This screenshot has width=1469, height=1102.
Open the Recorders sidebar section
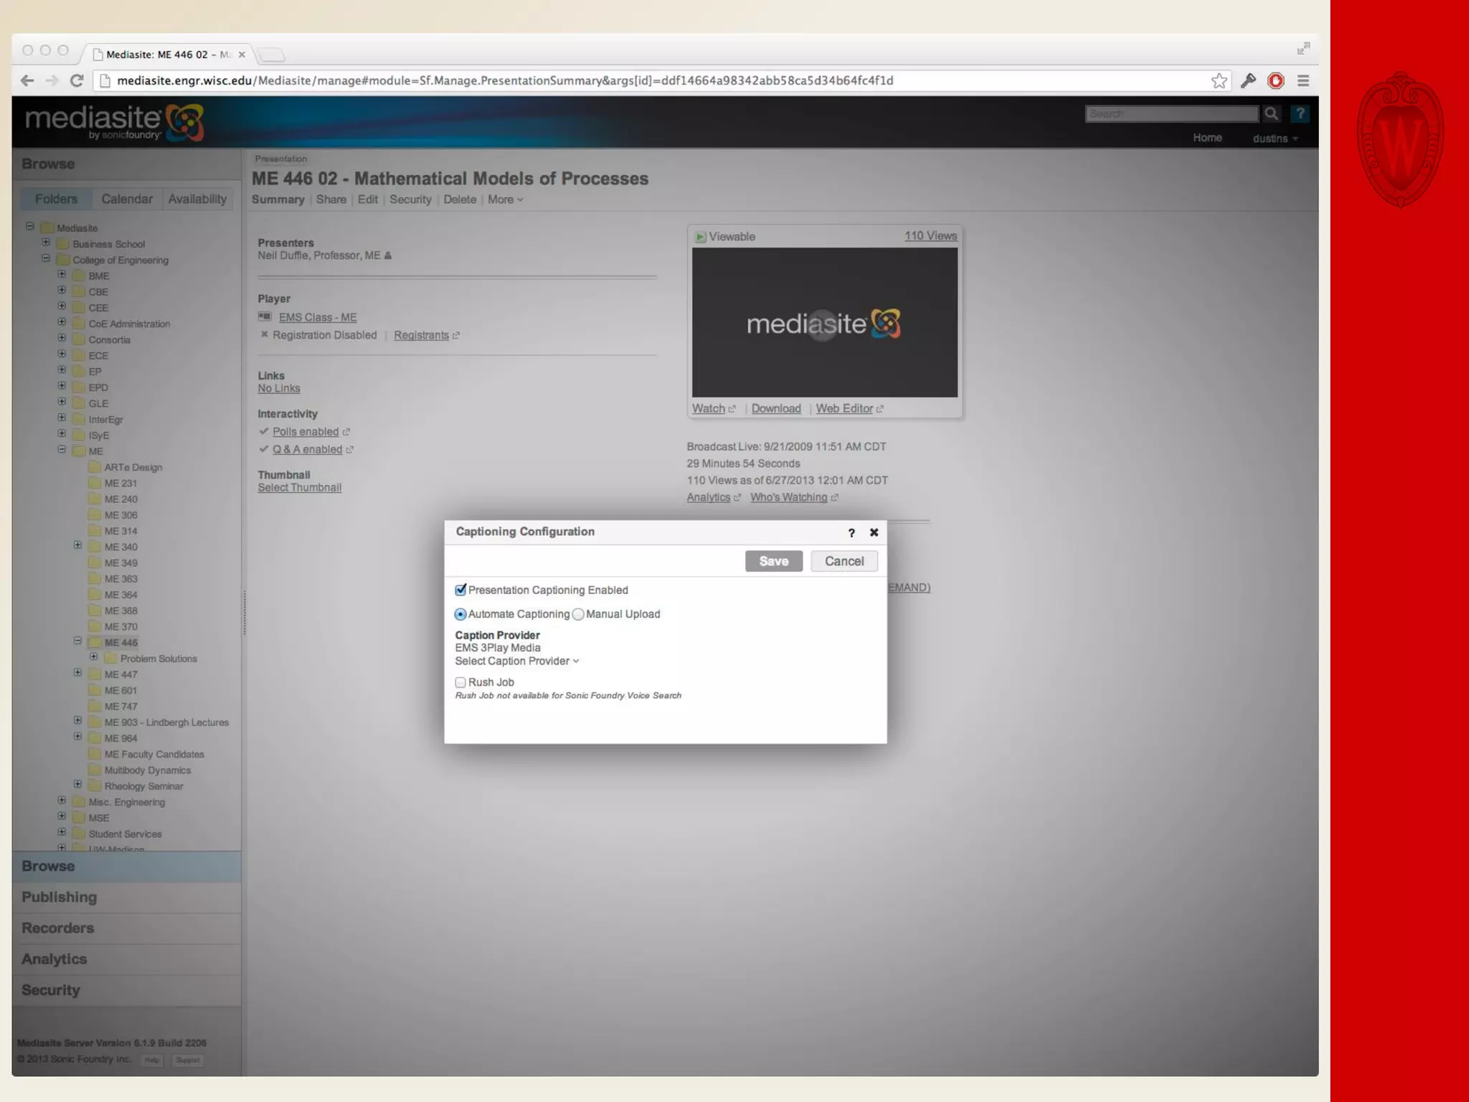point(126,928)
